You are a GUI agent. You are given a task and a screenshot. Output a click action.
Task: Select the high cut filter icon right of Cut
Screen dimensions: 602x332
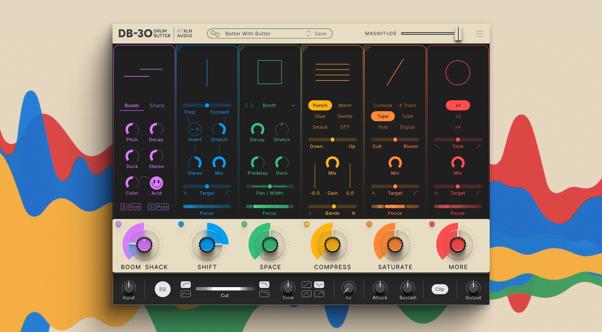pyautogui.click(x=265, y=285)
